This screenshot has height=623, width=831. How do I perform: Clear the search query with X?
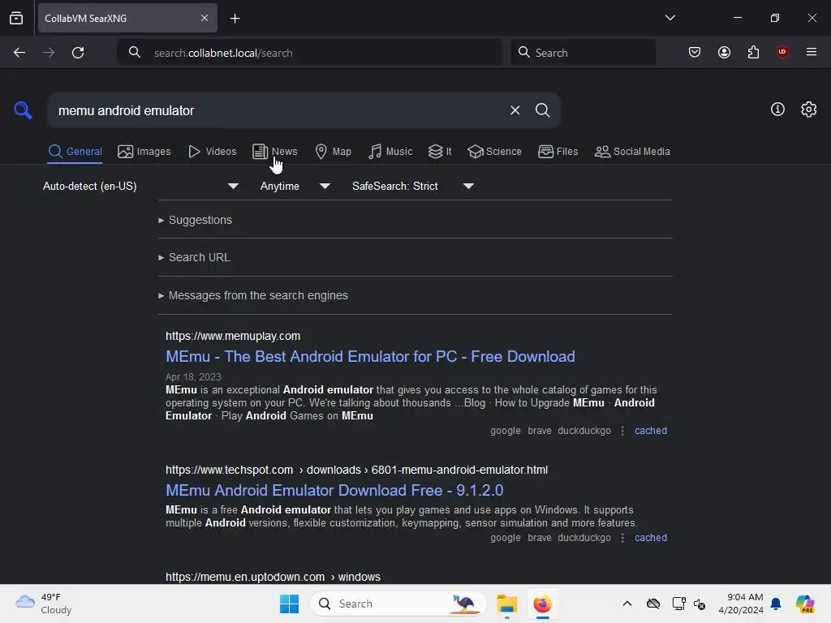pos(515,110)
